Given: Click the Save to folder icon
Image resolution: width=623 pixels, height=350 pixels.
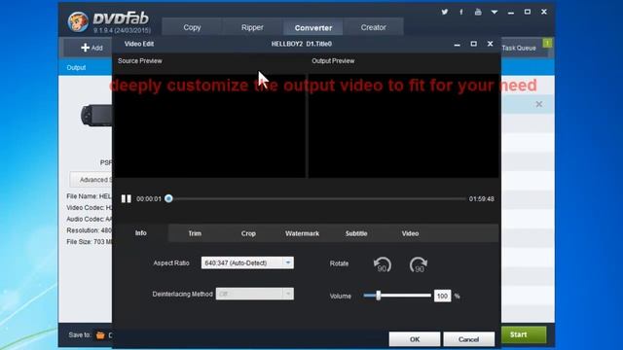Looking at the screenshot, I should pyautogui.click(x=100, y=335).
